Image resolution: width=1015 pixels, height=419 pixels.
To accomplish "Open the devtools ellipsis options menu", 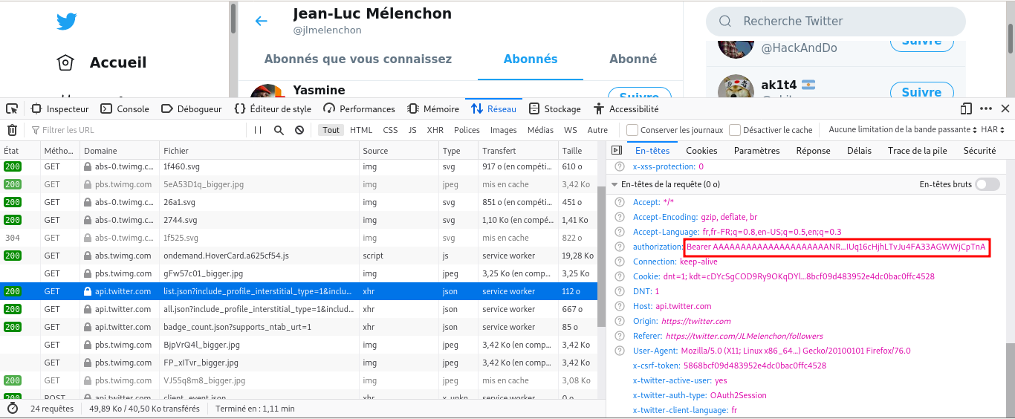I will (986, 108).
